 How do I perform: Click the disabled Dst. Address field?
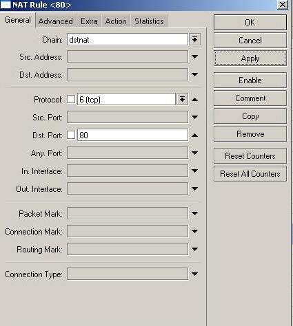tap(128, 74)
